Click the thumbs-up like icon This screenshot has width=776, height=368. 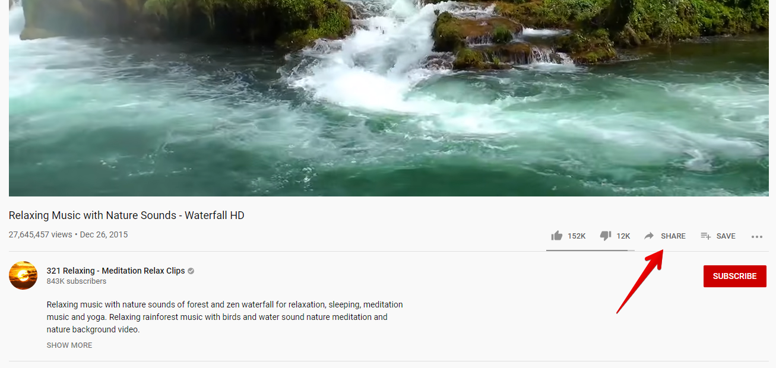point(556,236)
